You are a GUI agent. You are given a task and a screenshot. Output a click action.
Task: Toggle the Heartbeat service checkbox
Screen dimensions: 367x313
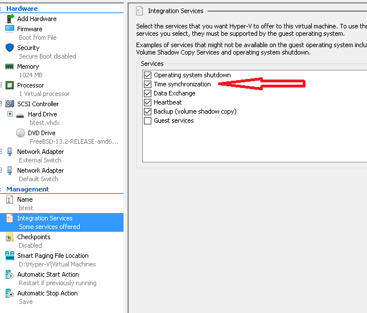pos(148,102)
